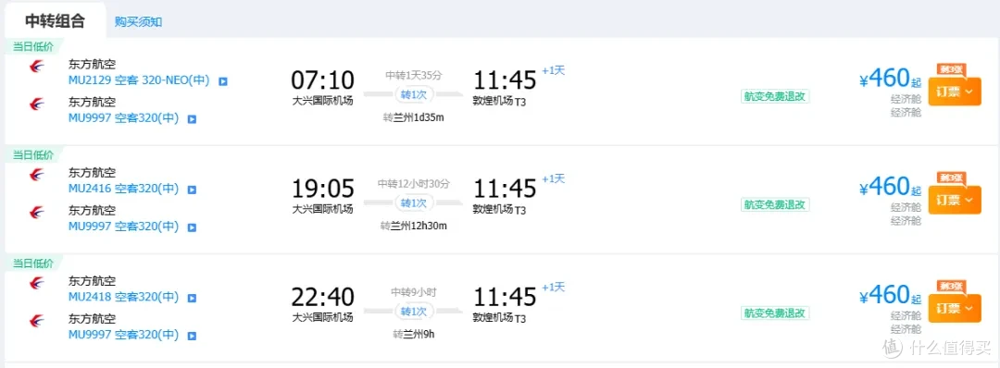Click play icon beside last MU9997 flight
The width and height of the screenshot is (1000, 368).
[x=192, y=336]
